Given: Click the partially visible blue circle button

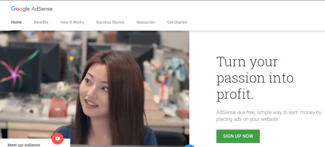Looking at the screenshot, I should pos(190,146).
